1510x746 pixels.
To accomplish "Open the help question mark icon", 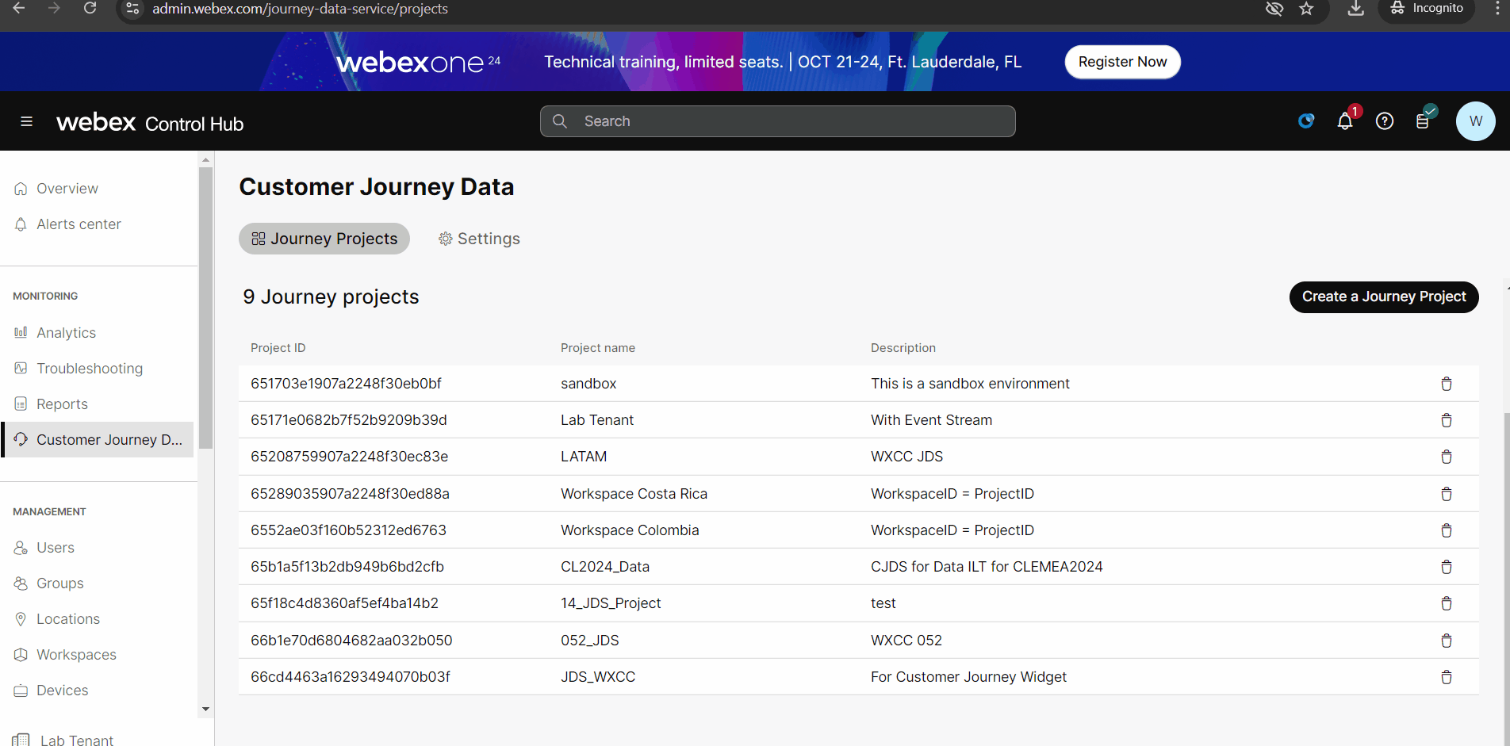I will pos(1385,121).
